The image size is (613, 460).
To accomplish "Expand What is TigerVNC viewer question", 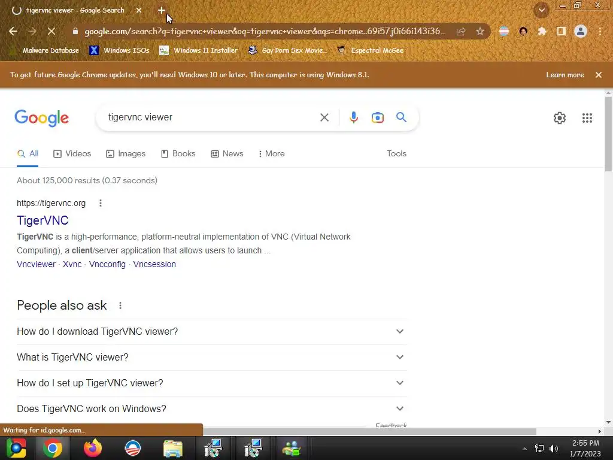I will pyautogui.click(x=212, y=358).
